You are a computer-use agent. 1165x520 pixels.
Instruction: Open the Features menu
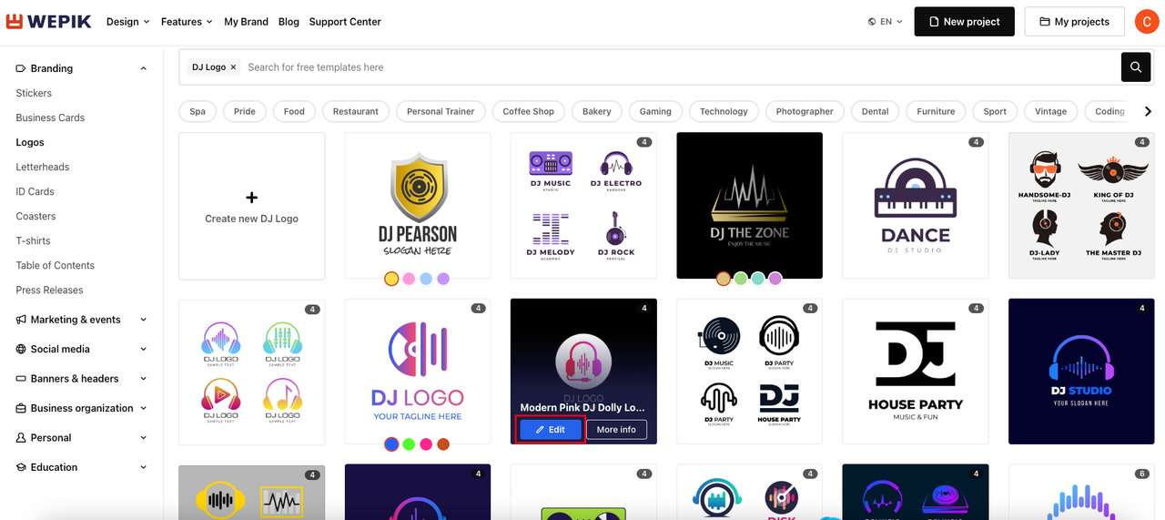tap(187, 22)
